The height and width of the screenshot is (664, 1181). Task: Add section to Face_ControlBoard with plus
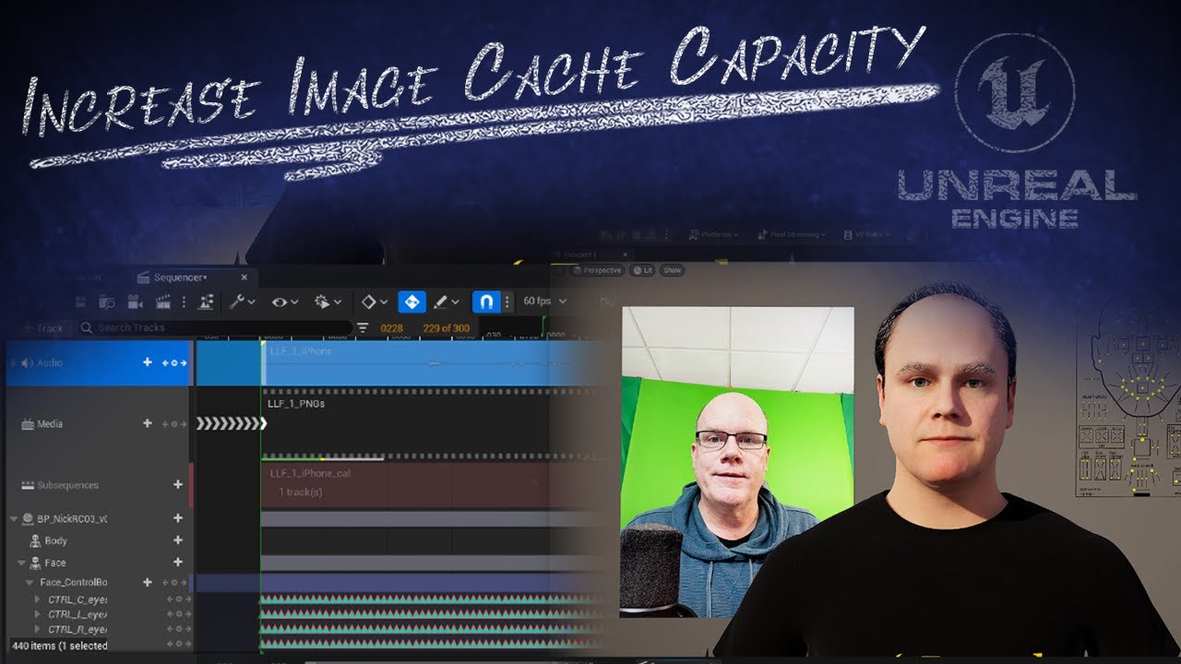(147, 582)
